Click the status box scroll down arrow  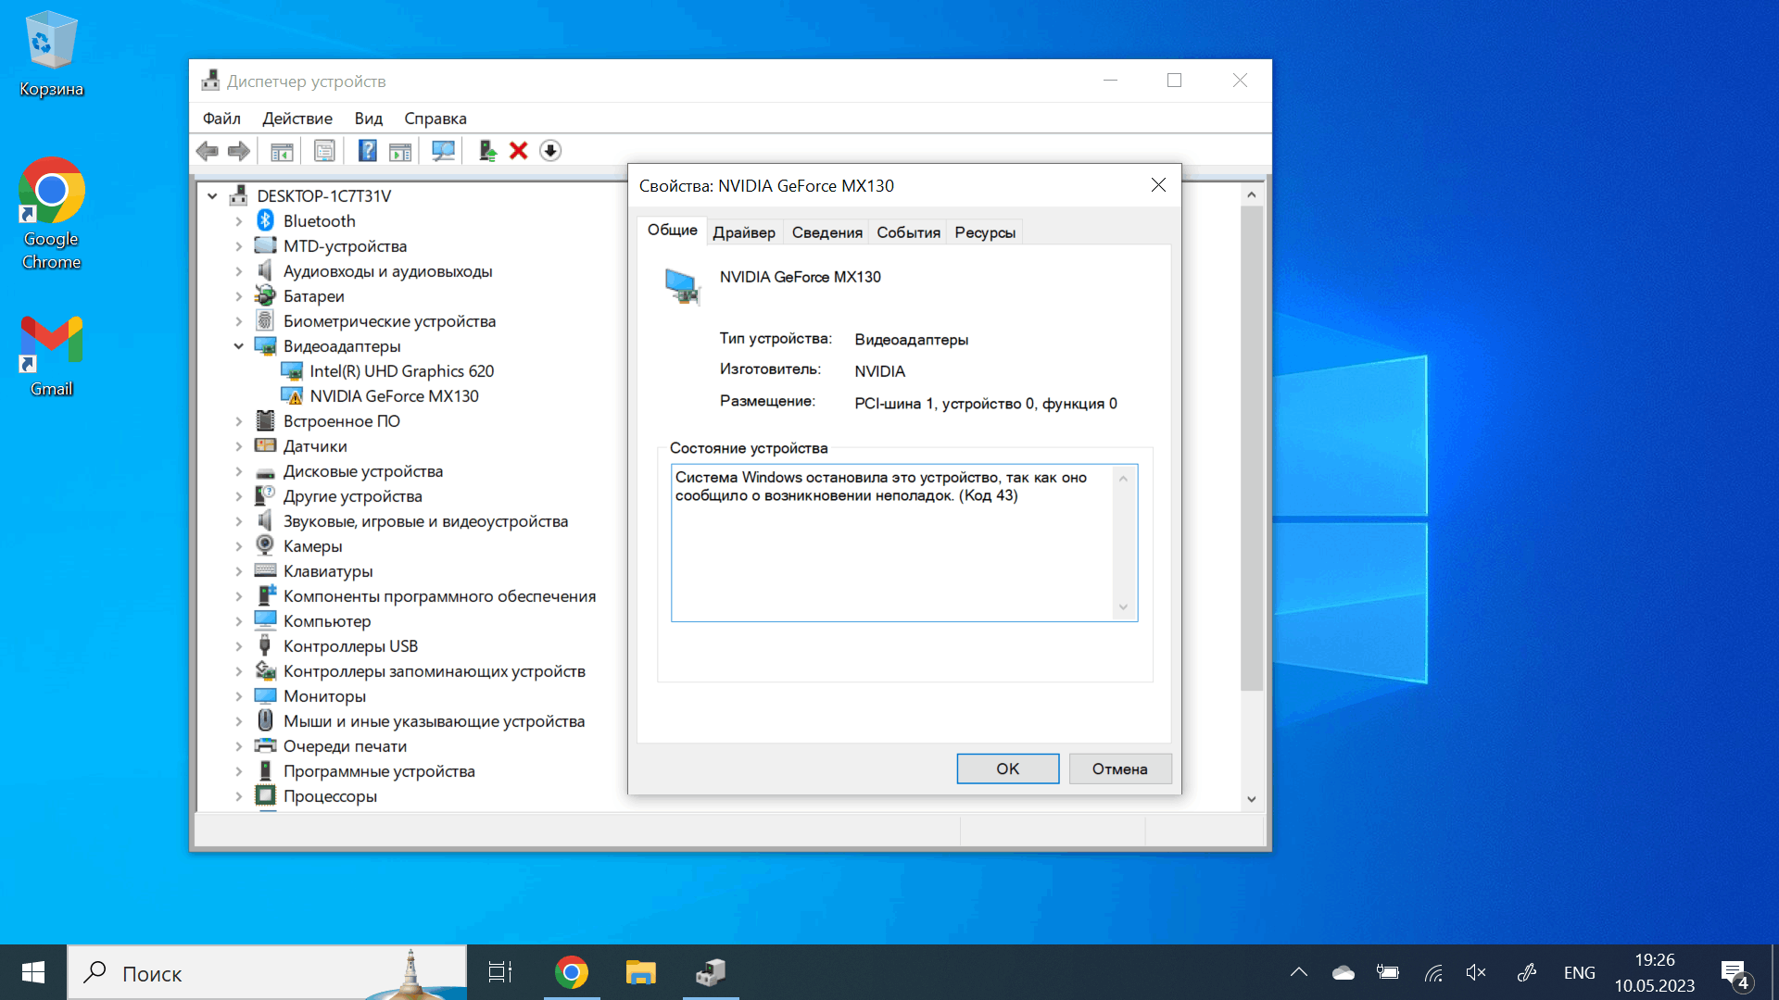tap(1123, 607)
